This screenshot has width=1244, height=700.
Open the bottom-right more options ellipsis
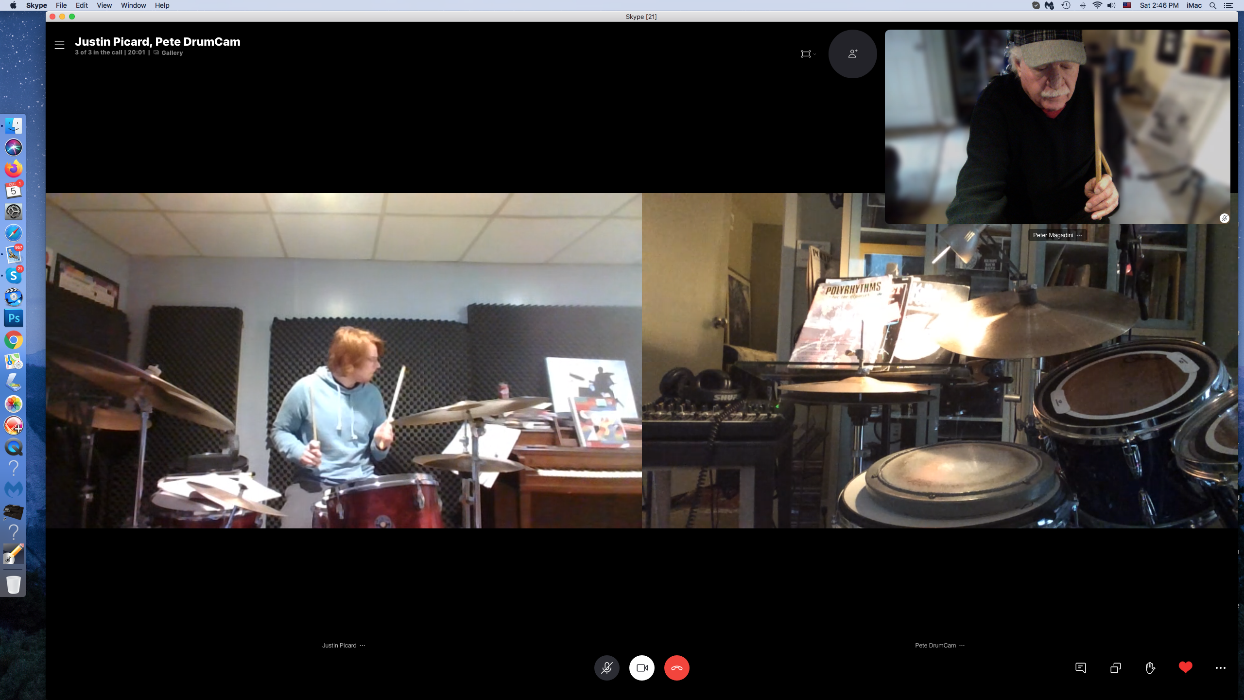pyautogui.click(x=1220, y=668)
